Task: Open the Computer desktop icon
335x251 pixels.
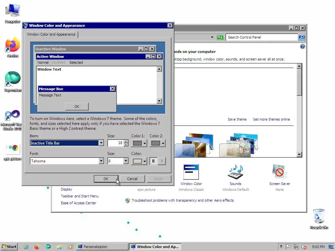Action: coord(12,13)
